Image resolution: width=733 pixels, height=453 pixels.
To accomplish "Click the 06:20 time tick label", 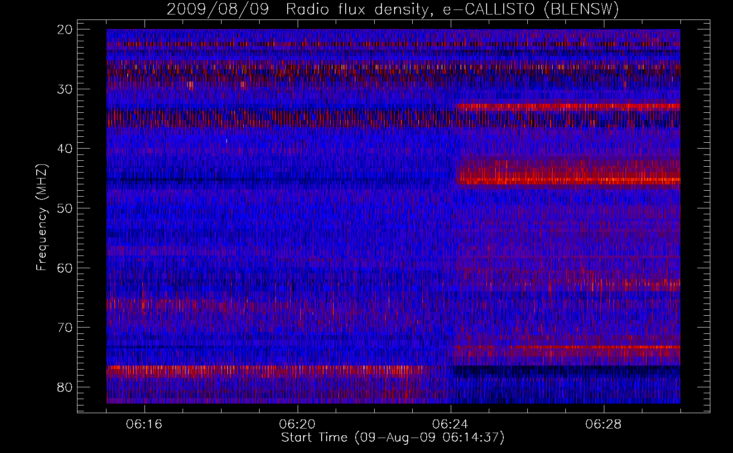I will [x=297, y=424].
